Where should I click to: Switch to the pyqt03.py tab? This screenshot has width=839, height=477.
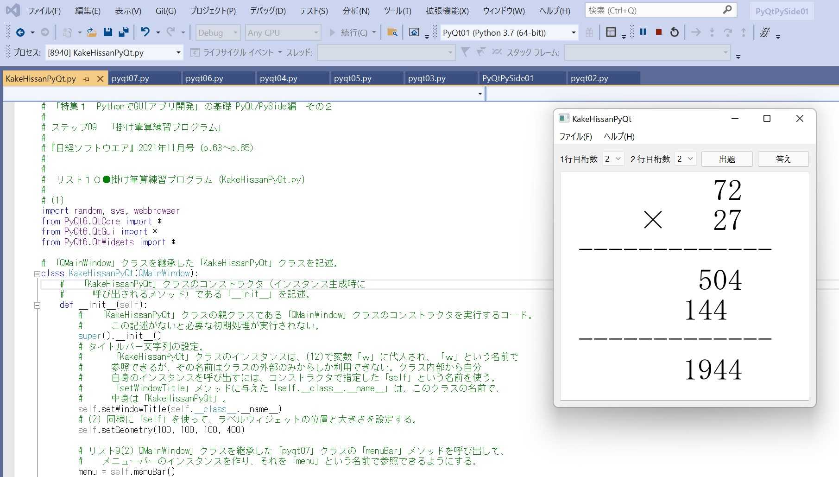426,78
